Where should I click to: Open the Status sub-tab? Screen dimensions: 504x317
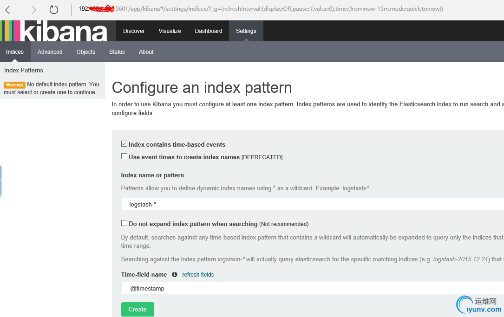(x=117, y=52)
